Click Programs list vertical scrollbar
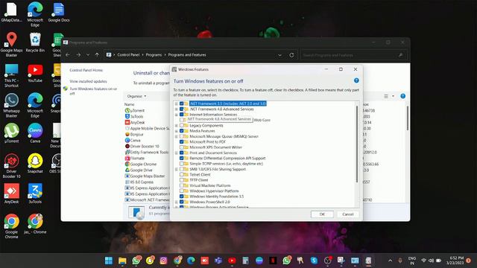Image resolution: width=477 pixels, height=268 pixels. coord(408,118)
